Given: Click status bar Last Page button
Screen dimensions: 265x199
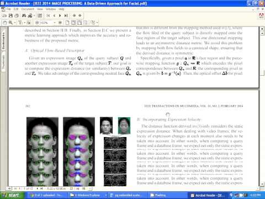Looking at the screenshot, I should [x=41, y=188].
